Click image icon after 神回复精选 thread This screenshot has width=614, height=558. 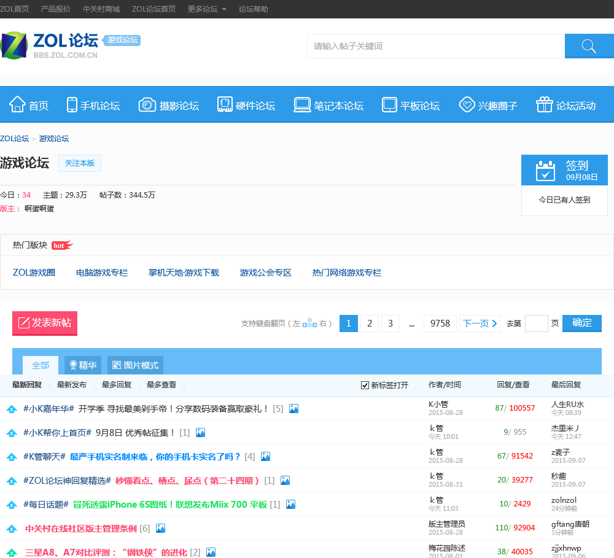[285, 481]
